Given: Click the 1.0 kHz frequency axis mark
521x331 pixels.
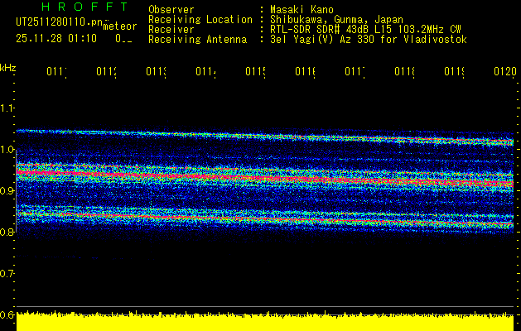Looking at the screenshot, I should tap(8, 150).
